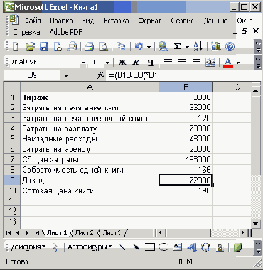
Task: Merge and center the selected cells
Action: tap(210, 63)
